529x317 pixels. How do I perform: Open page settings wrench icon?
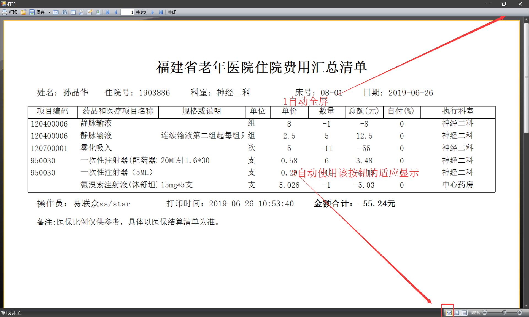(82, 12)
